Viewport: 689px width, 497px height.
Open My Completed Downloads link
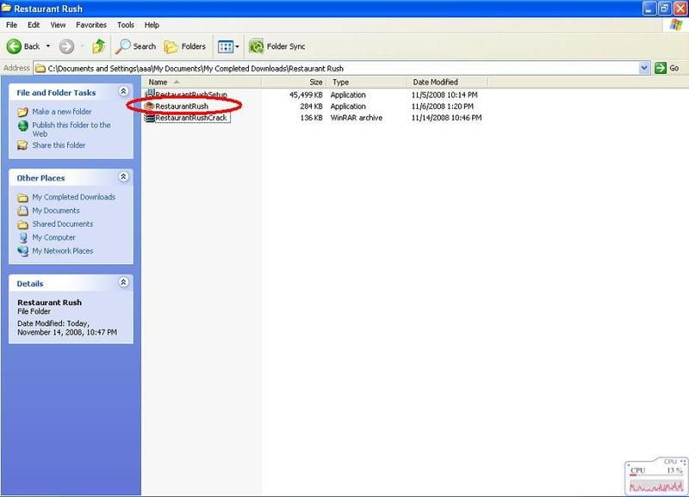point(73,197)
